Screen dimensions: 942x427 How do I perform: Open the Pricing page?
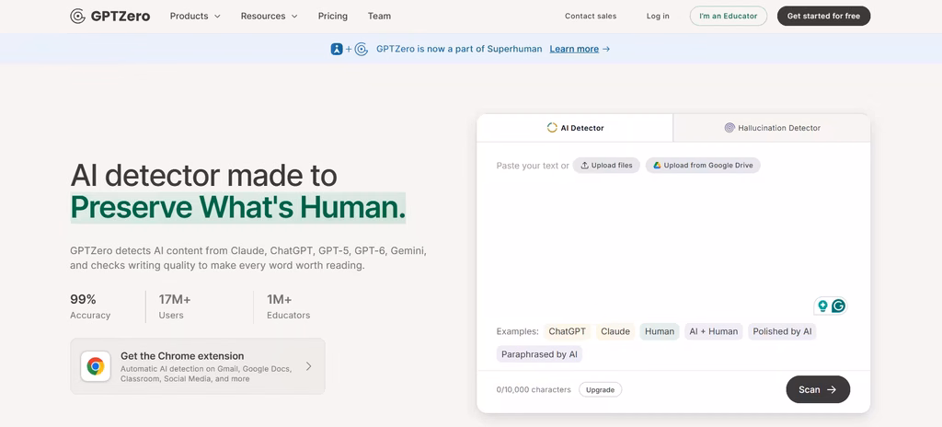333,17
